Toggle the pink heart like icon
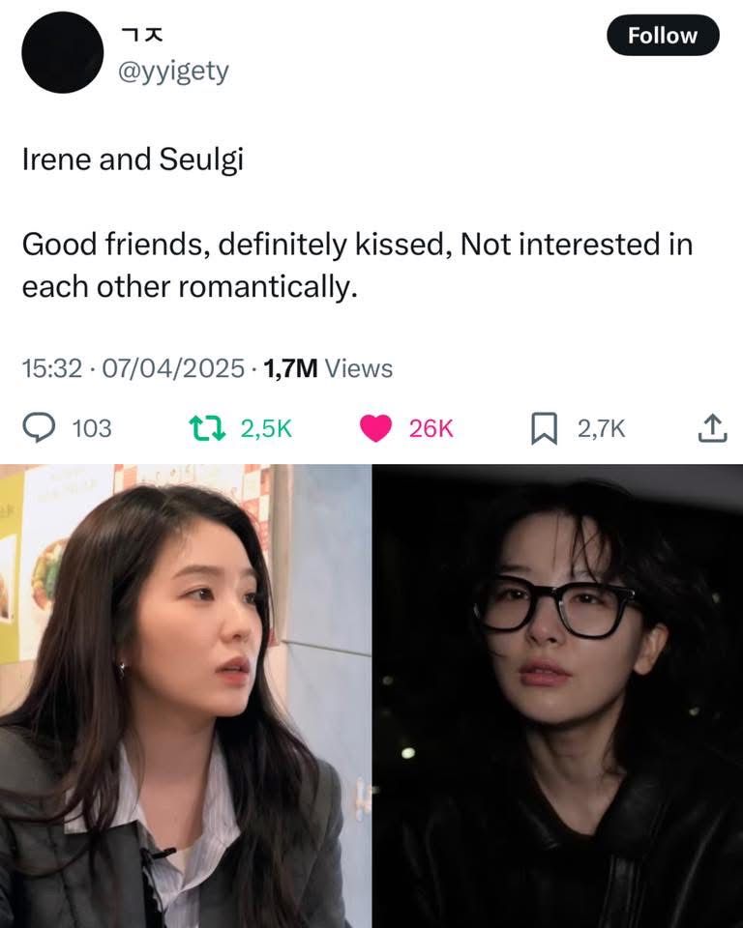This screenshot has width=743, height=928. pyautogui.click(x=375, y=428)
